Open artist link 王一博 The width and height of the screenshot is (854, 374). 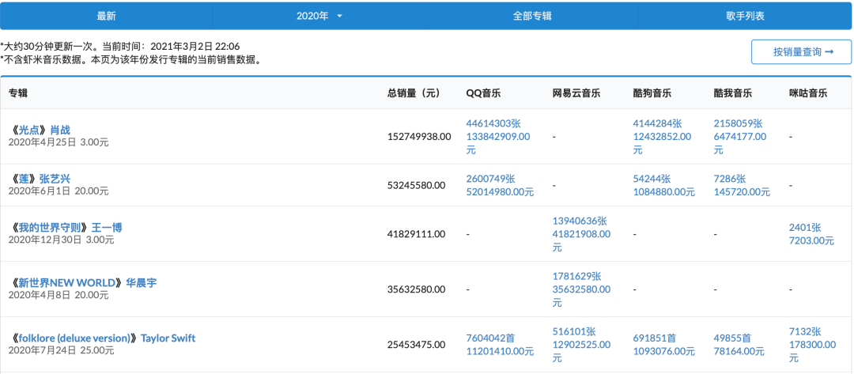click(x=107, y=228)
